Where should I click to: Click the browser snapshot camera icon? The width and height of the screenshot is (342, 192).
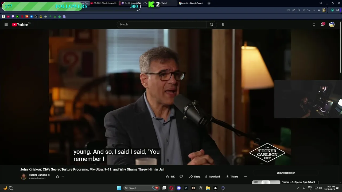(294, 10)
